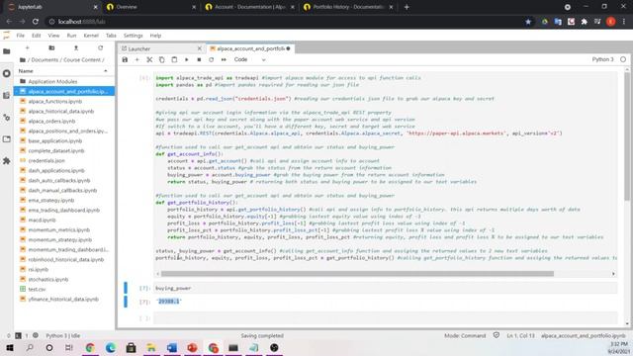Open the cell type Code dropdown

point(249,59)
